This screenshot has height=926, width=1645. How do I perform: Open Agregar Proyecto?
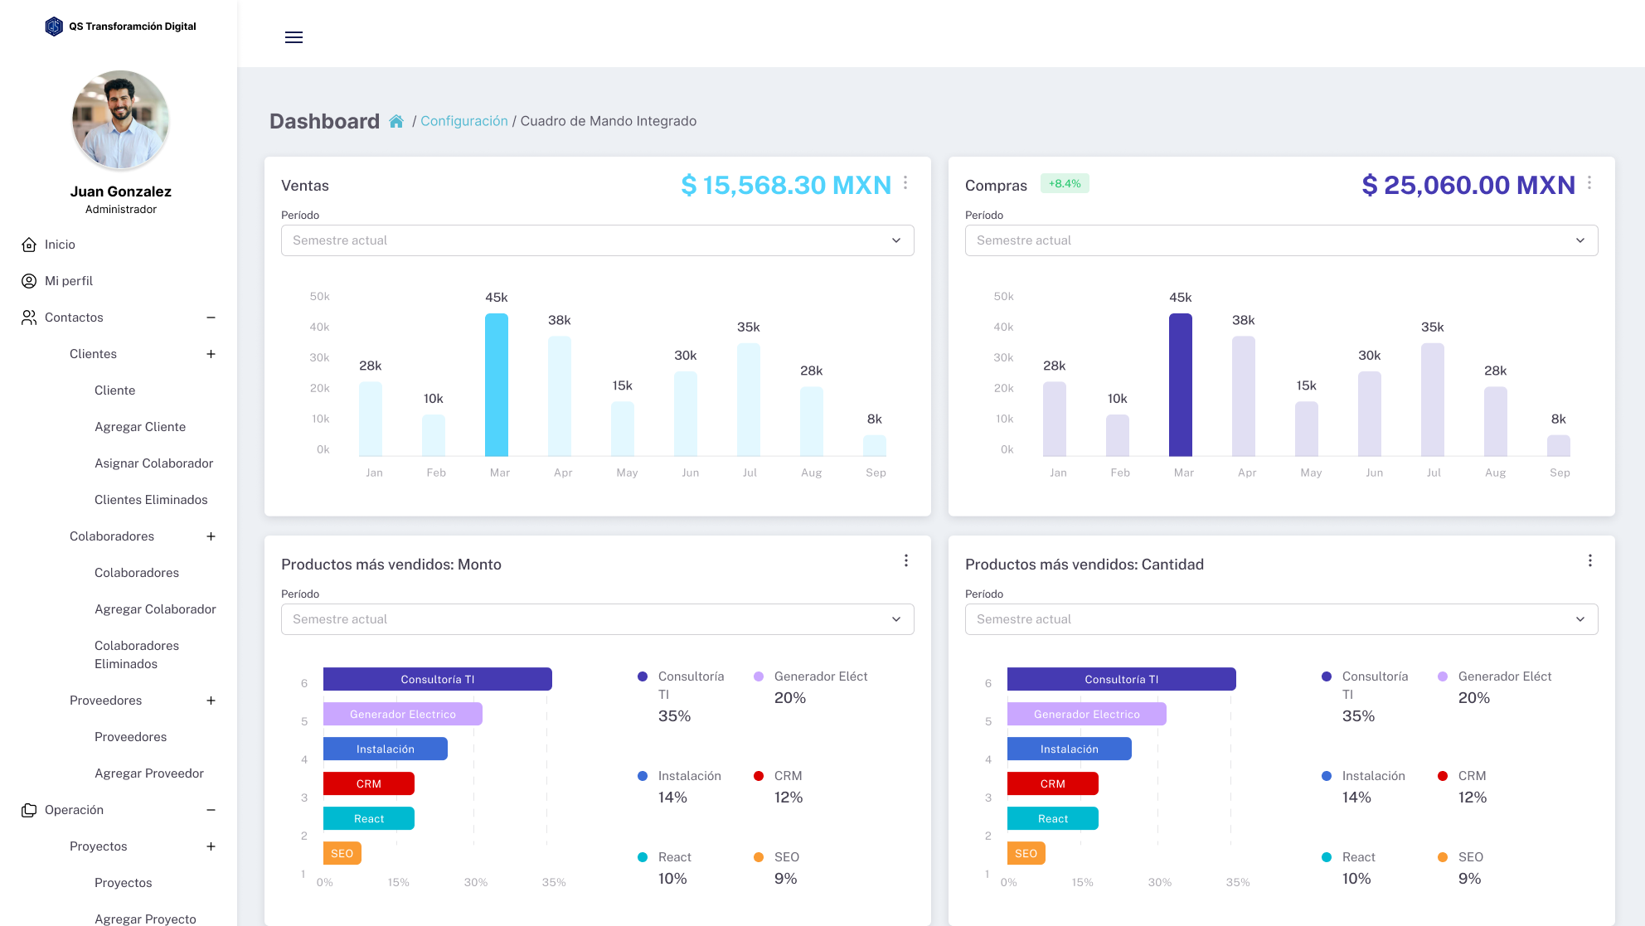pos(145,919)
